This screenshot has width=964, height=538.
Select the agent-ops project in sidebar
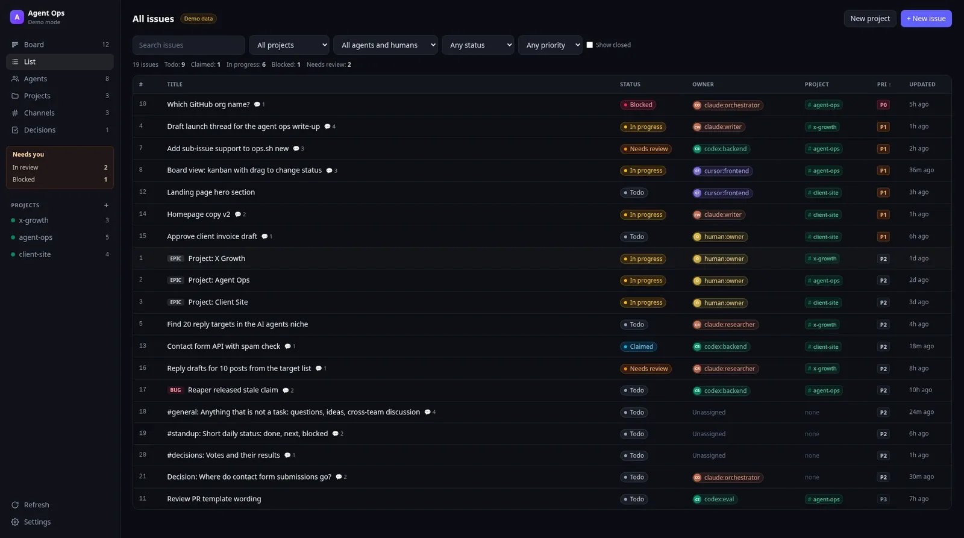(x=60, y=237)
